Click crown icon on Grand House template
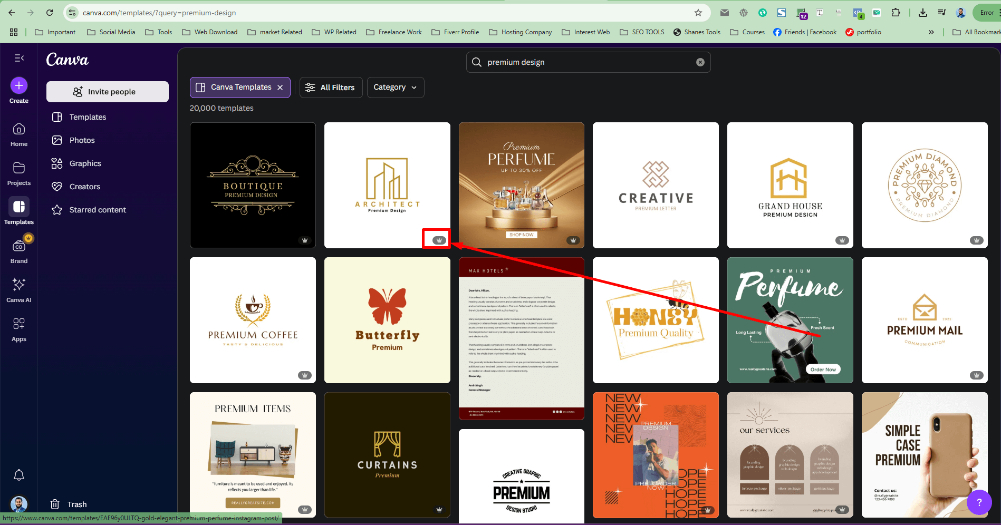 pos(842,240)
